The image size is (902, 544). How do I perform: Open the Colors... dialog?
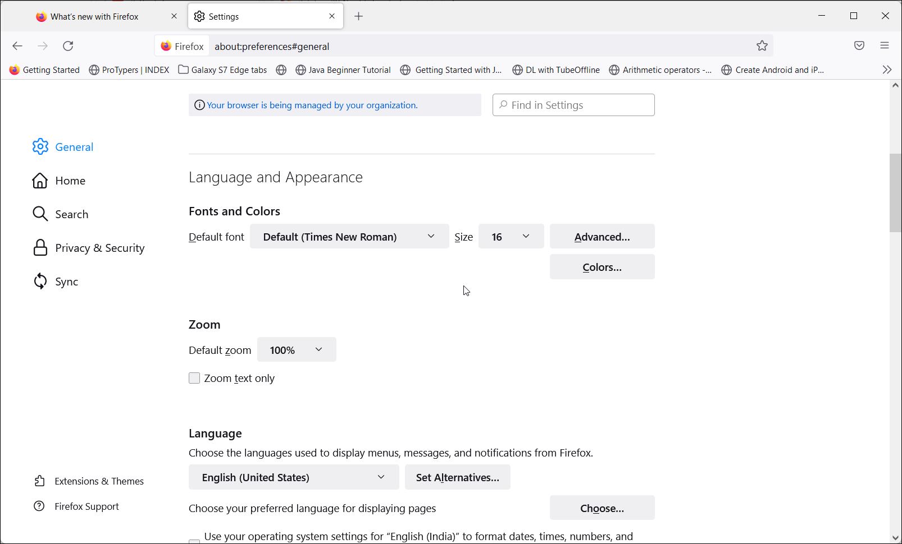point(602,266)
